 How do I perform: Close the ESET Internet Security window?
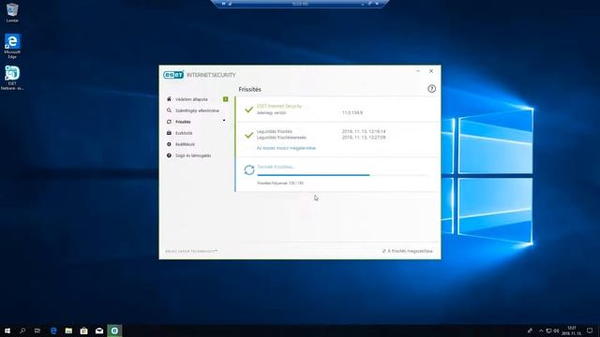(431, 71)
